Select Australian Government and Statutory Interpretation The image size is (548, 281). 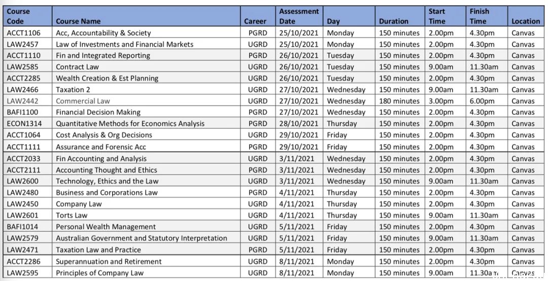142,238
